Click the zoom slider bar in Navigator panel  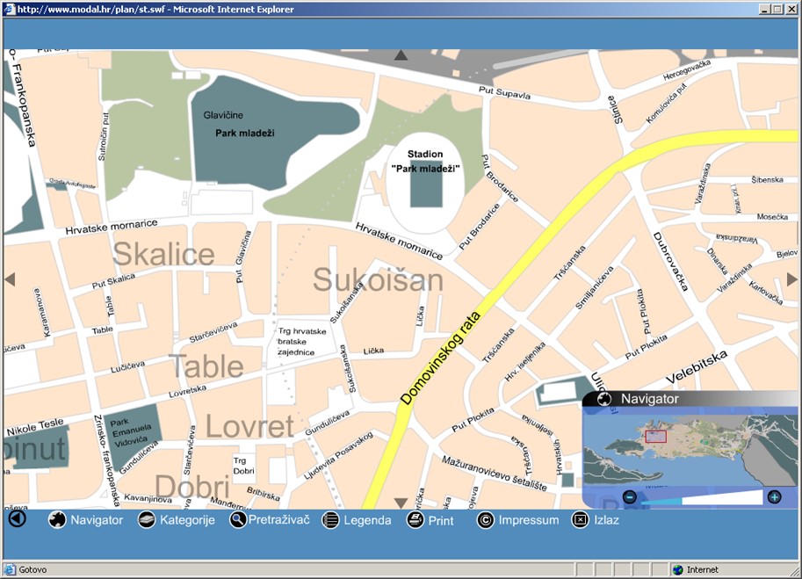pos(702,497)
